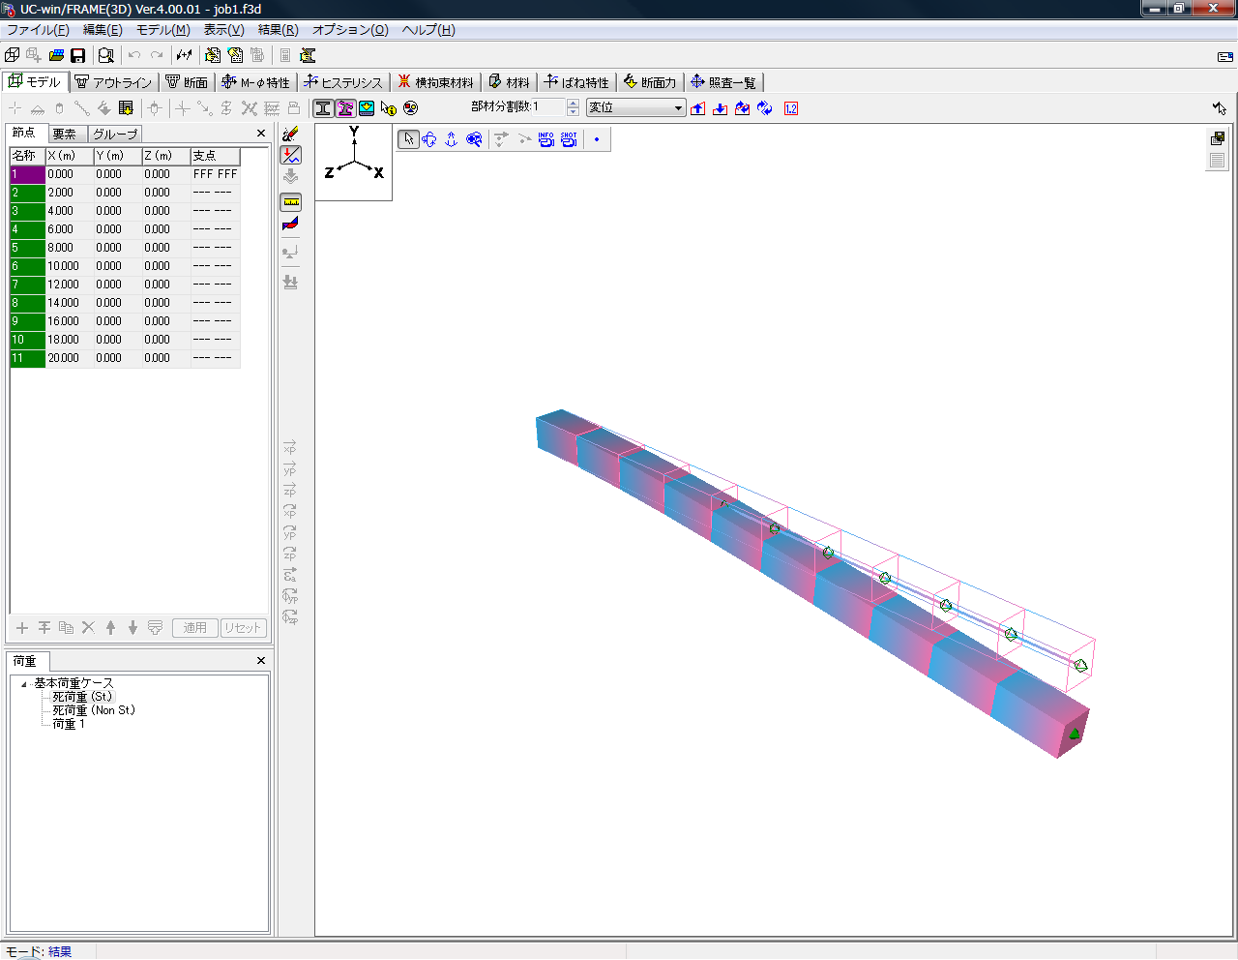
Task: Switch to the 断面力 tab
Action: (x=650, y=82)
